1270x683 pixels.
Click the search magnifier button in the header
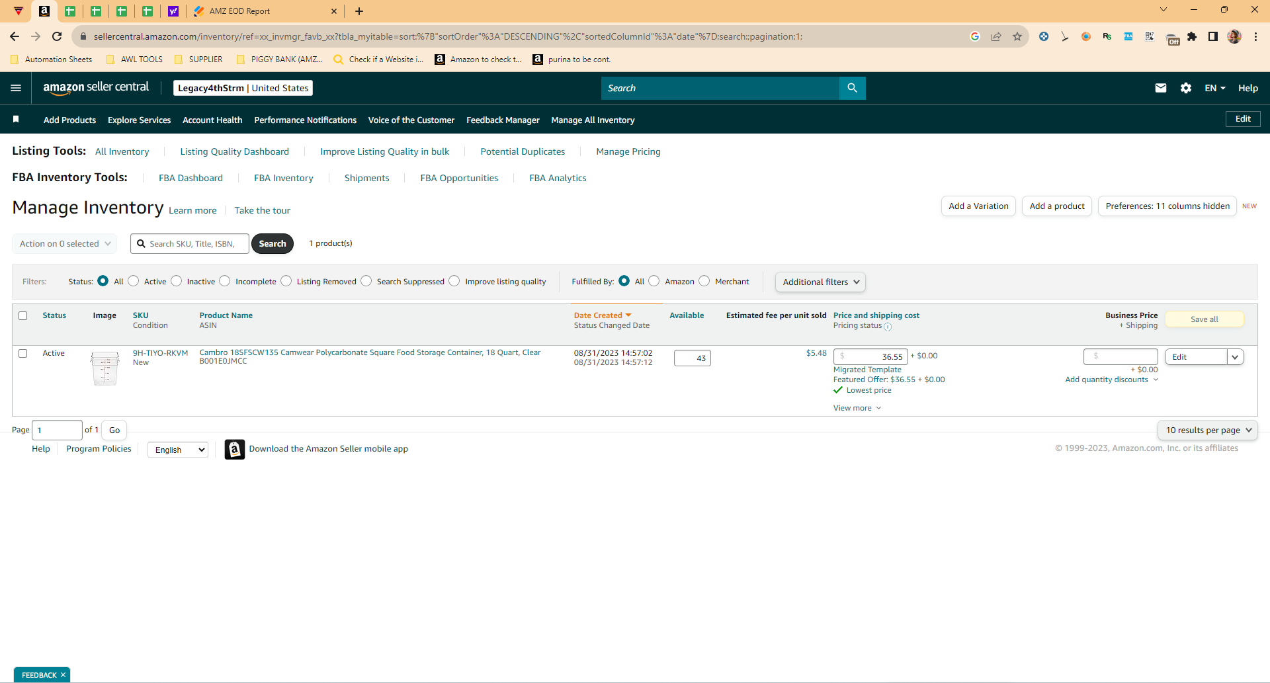tap(852, 88)
